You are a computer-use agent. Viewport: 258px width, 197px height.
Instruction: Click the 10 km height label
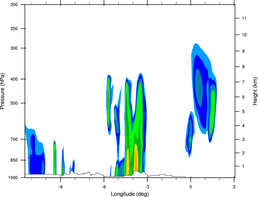pyautogui.click(x=244, y=35)
